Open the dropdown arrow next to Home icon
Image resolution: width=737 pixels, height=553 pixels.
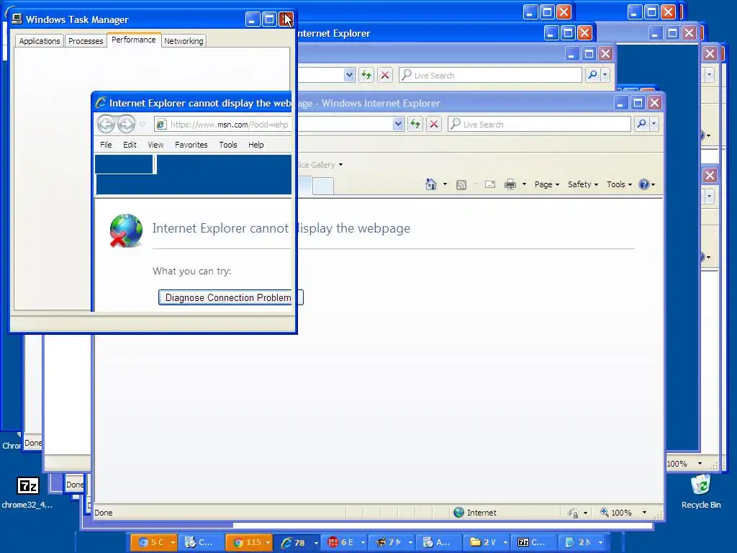tap(445, 184)
